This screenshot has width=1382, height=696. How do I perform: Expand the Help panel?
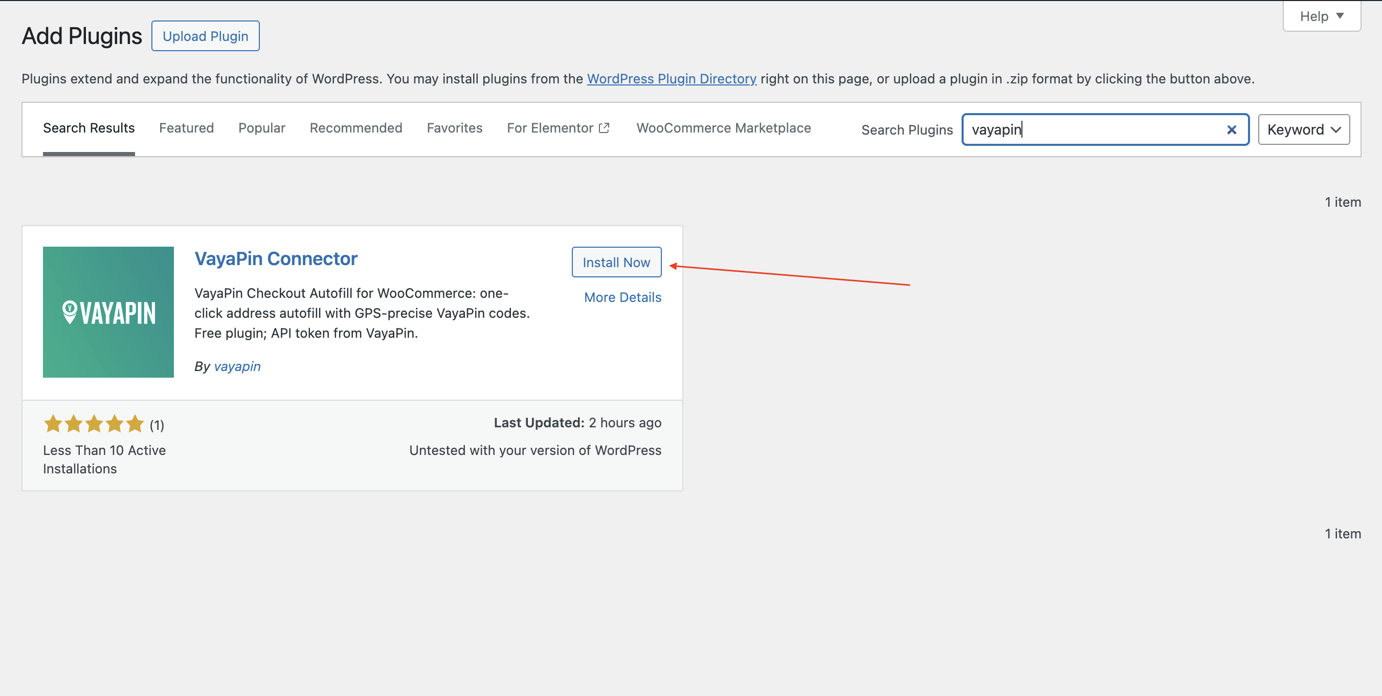[x=1321, y=16]
